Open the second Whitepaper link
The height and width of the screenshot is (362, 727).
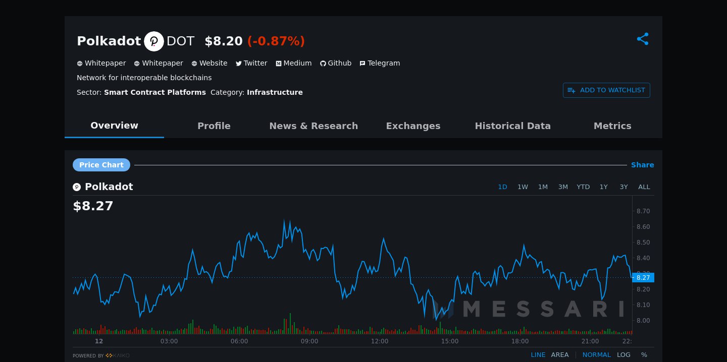point(163,63)
